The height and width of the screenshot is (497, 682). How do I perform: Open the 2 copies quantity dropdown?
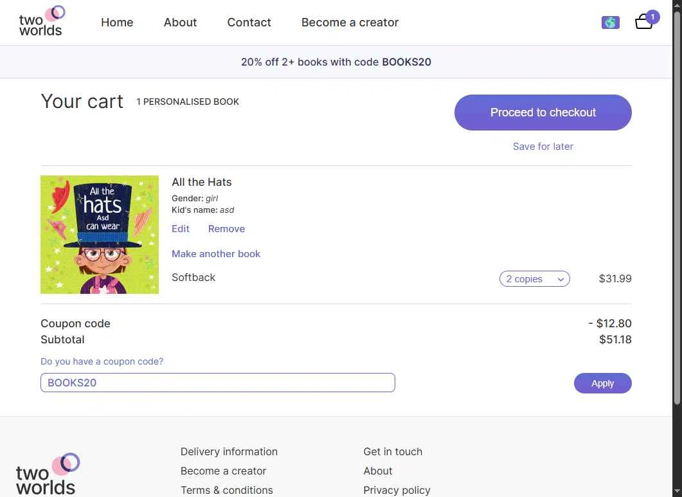click(535, 279)
